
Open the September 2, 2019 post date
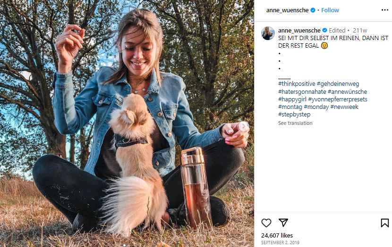tap(280, 242)
